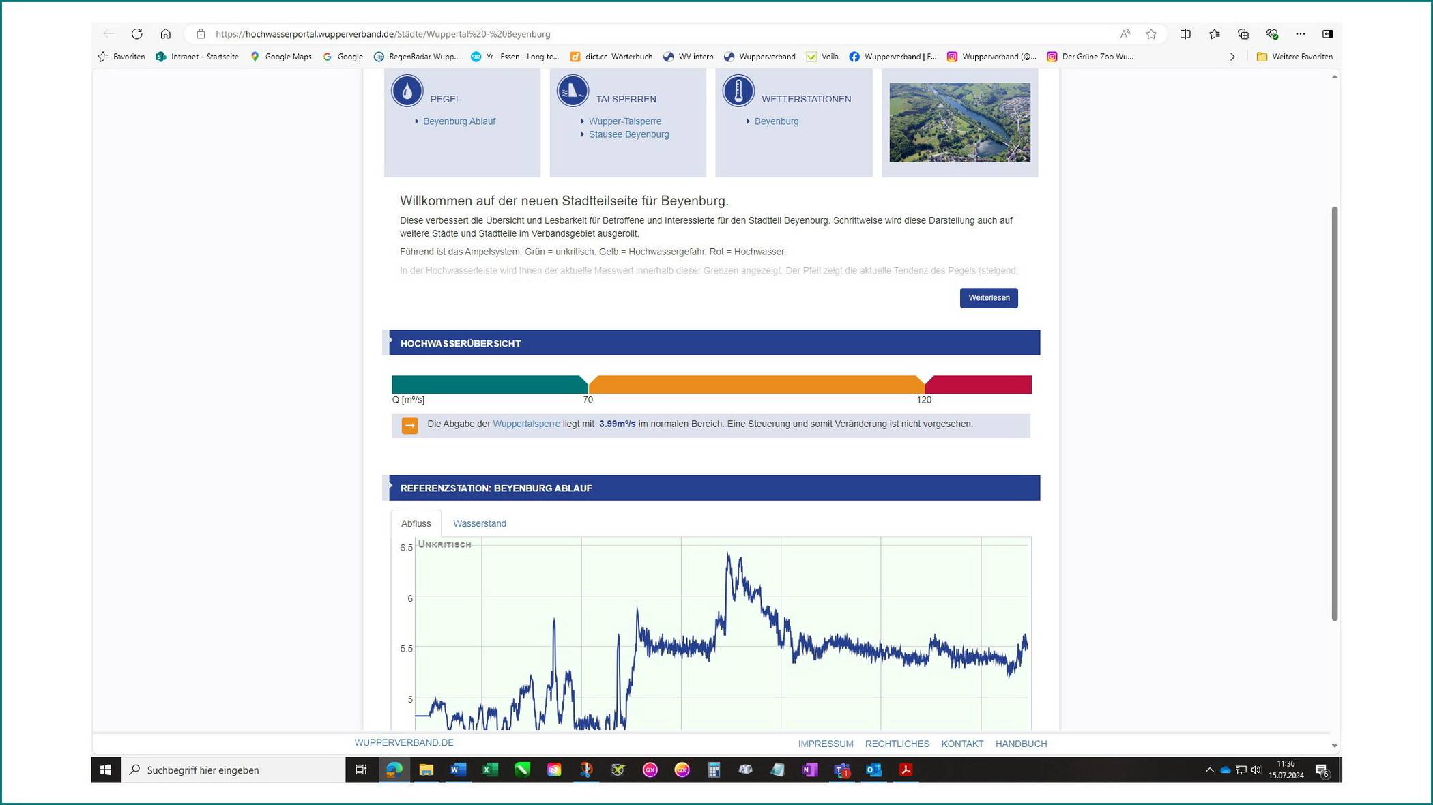1433x805 pixels.
Task: Select the Abfluss tab
Action: point(416,523)
